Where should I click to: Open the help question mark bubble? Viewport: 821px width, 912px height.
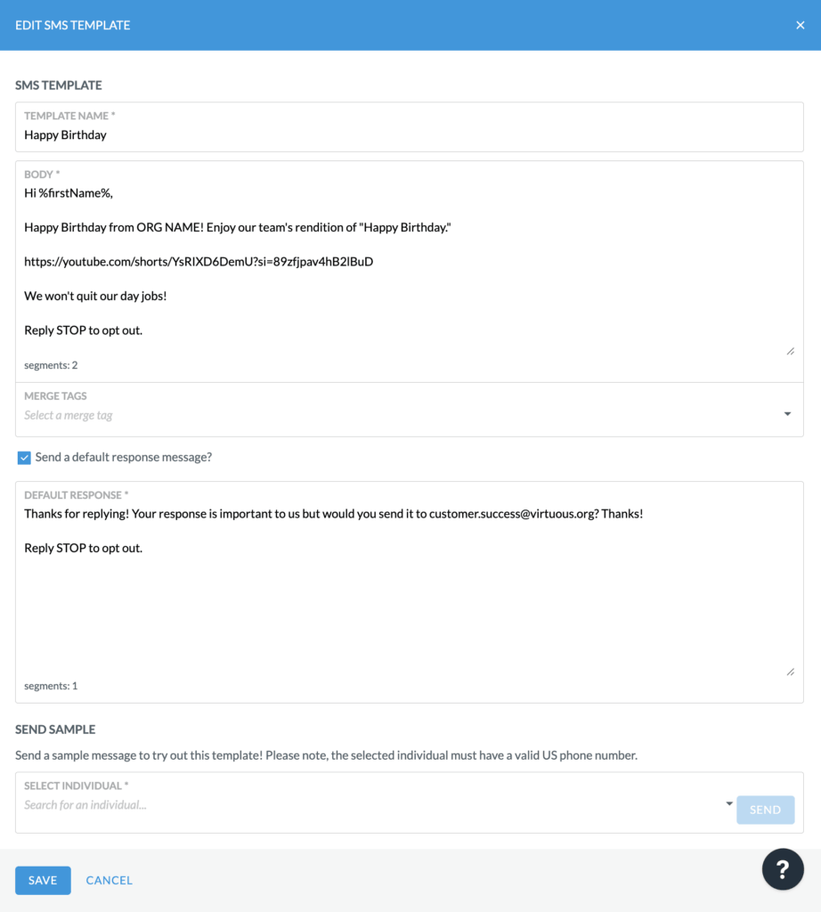point(783,869)
